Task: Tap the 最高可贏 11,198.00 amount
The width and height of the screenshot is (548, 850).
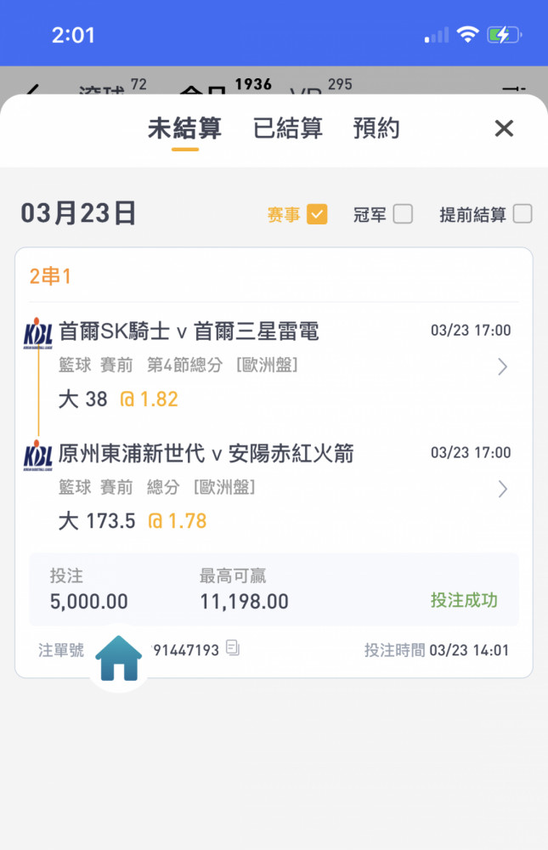Action: [x=245, y=602]
